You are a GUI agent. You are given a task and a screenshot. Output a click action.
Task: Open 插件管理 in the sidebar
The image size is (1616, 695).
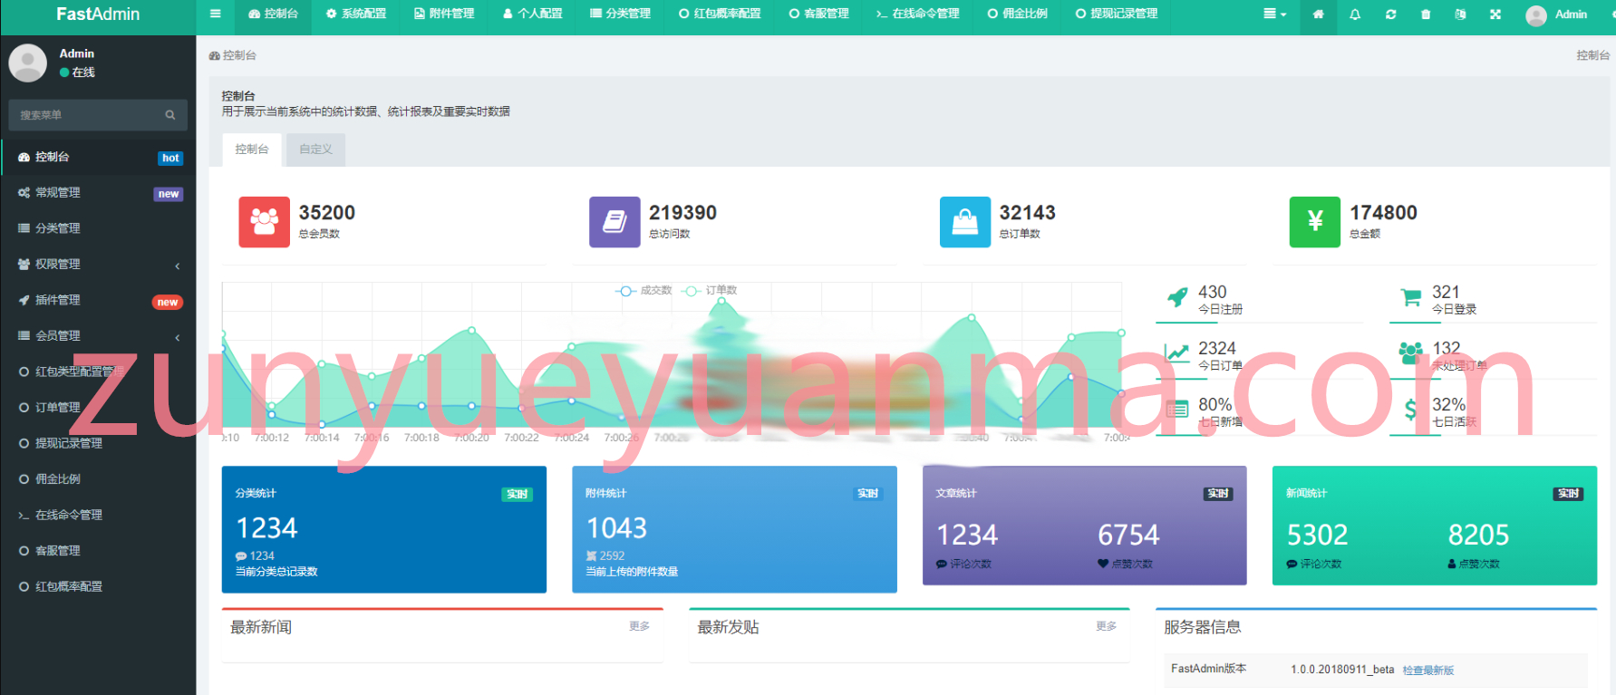coord(98,300)
